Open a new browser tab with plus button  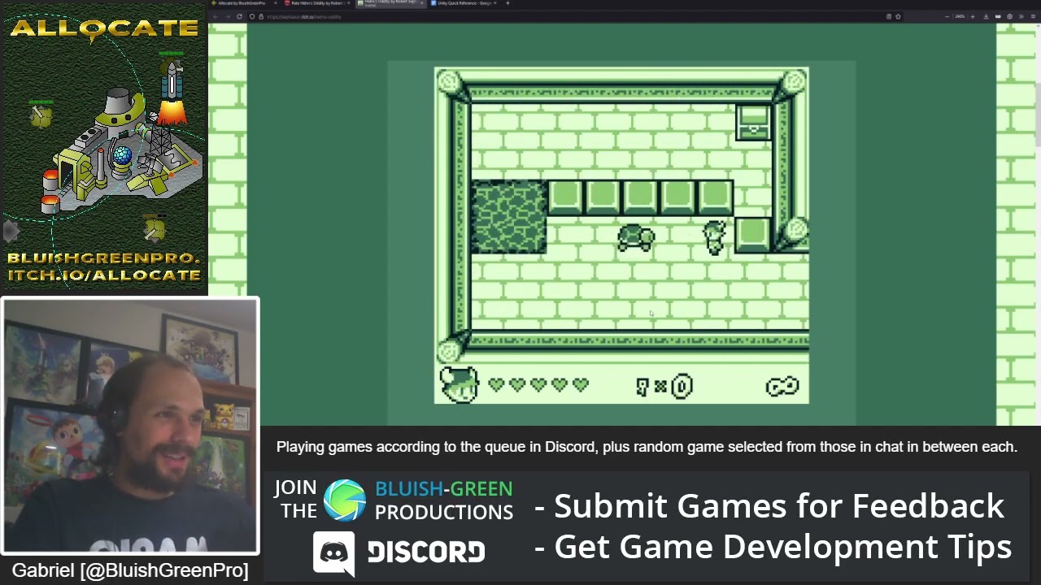point(507,3)
